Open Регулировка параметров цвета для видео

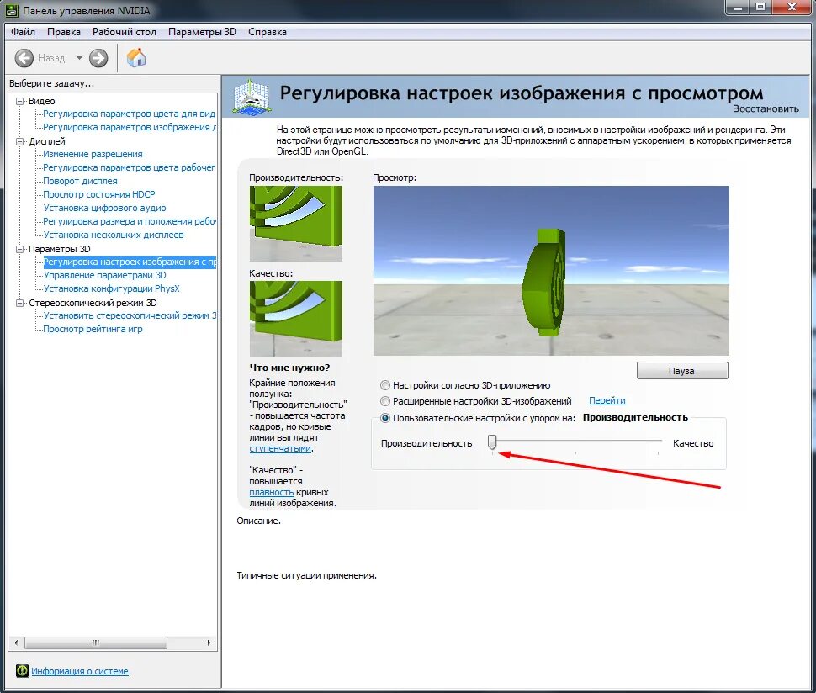click(x=129, y=114)
